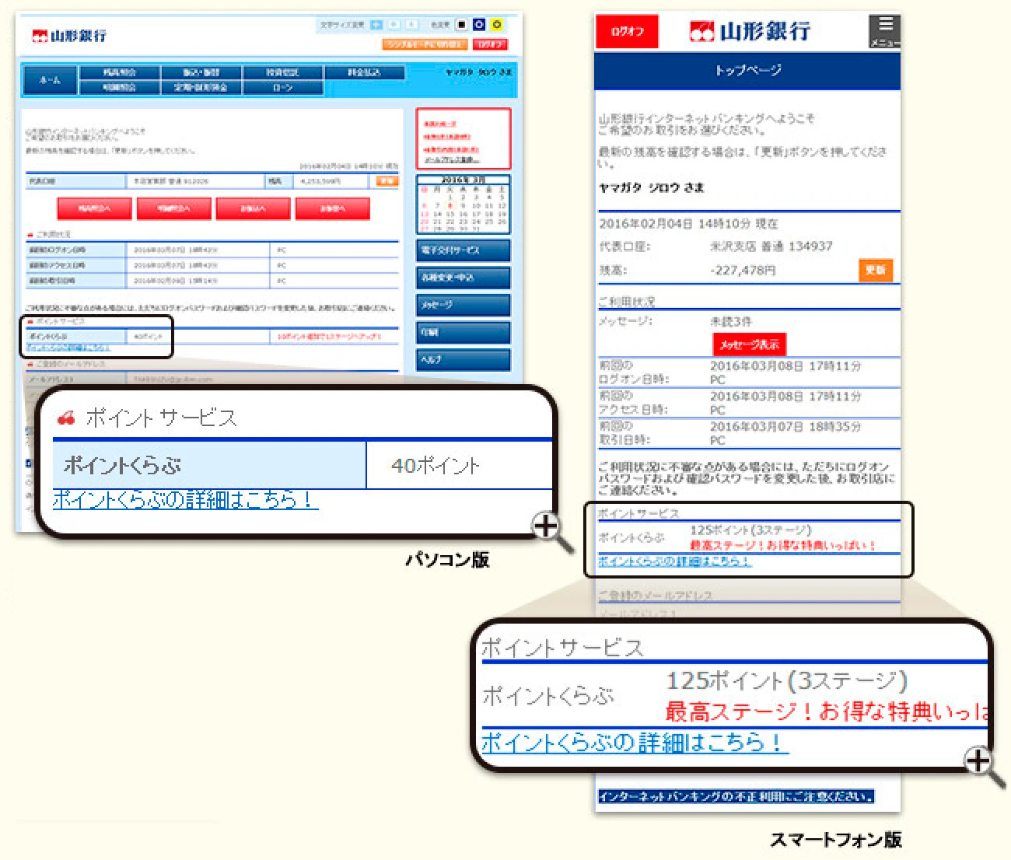Click the 米沢支店 普通 134937 account text
The height and width of the screenshot is (860, 1011).
(771, 246)
